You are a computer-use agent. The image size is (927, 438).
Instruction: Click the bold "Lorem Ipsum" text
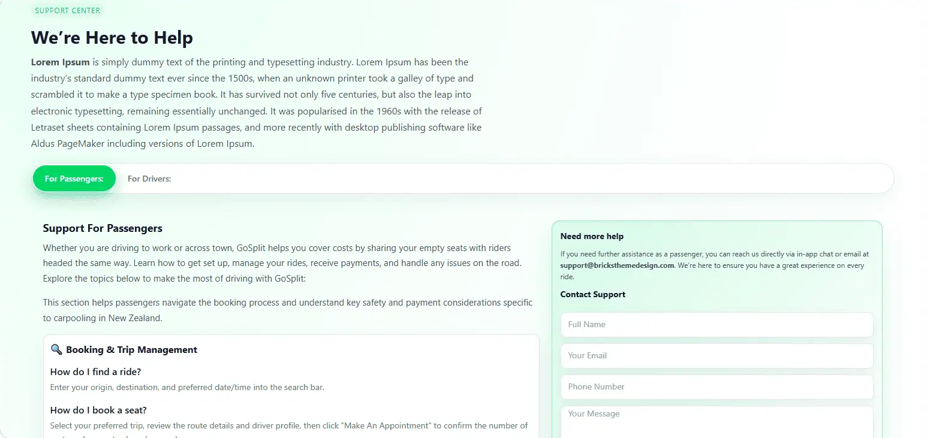tap(60, 62)
